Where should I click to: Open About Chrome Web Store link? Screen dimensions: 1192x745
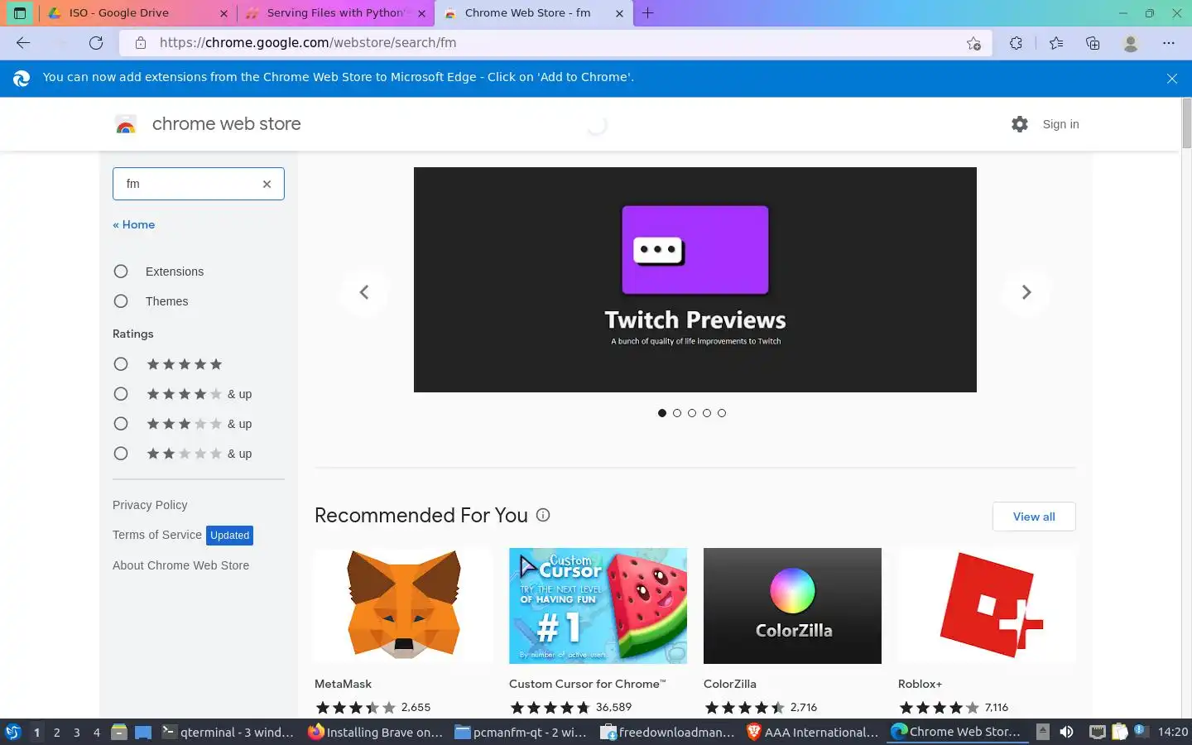[x=180, y=565]
